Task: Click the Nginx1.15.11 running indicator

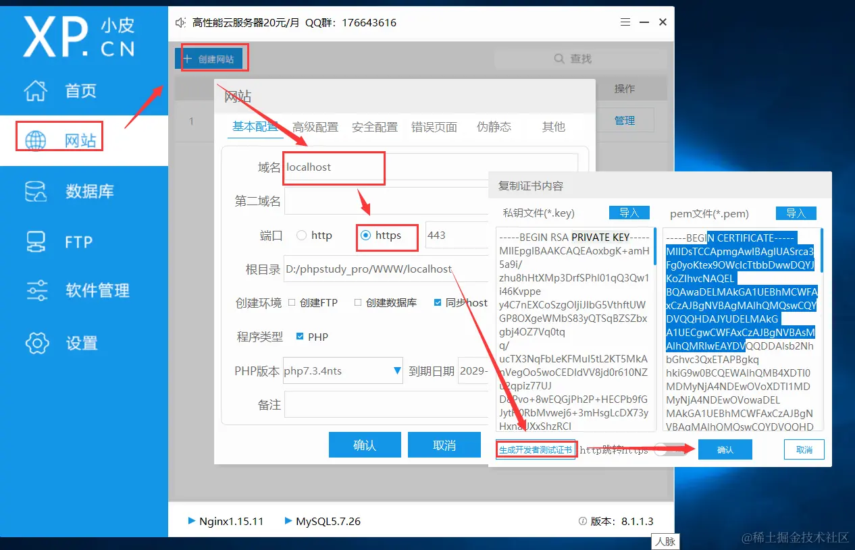Action: click(x=226, y=521)
